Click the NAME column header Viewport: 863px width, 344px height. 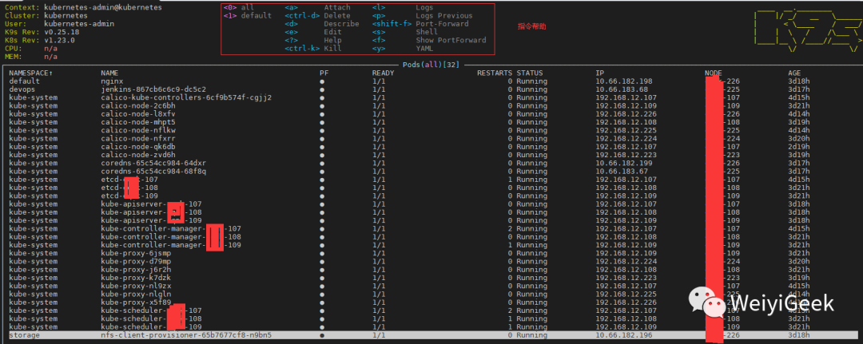[x=109, y=73]
